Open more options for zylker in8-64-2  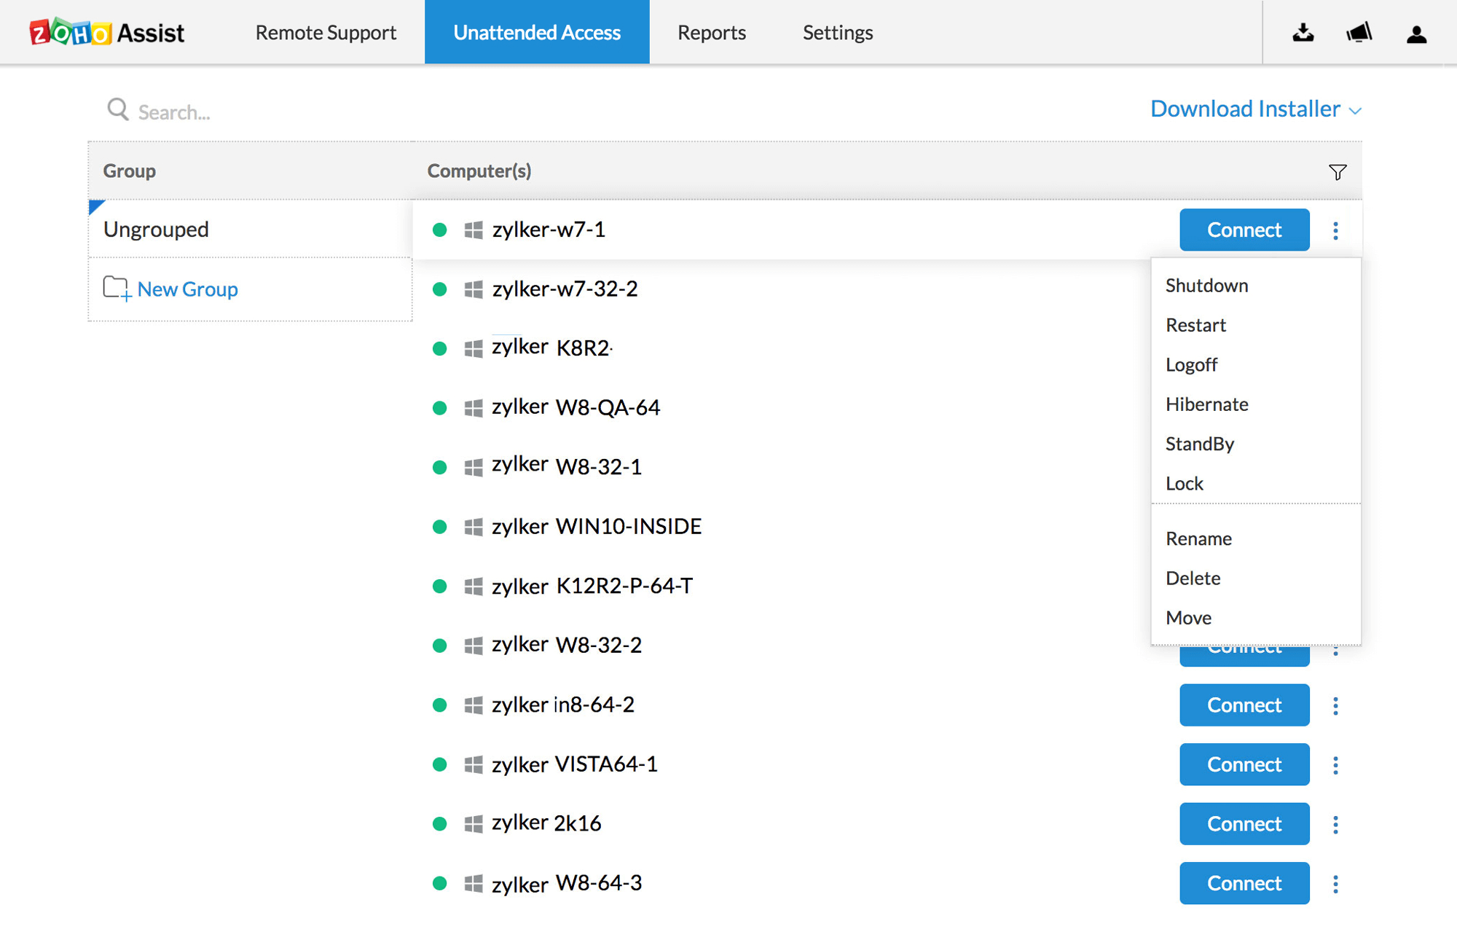(x=1335, y=705)
